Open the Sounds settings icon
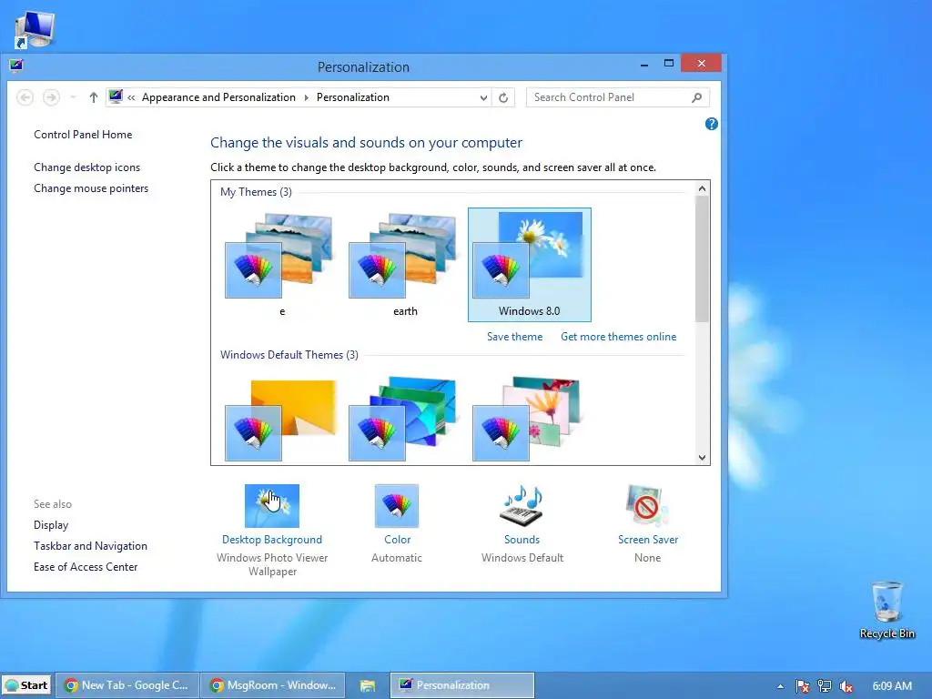Screen dimensions: 932x699 tap(522, 506)
